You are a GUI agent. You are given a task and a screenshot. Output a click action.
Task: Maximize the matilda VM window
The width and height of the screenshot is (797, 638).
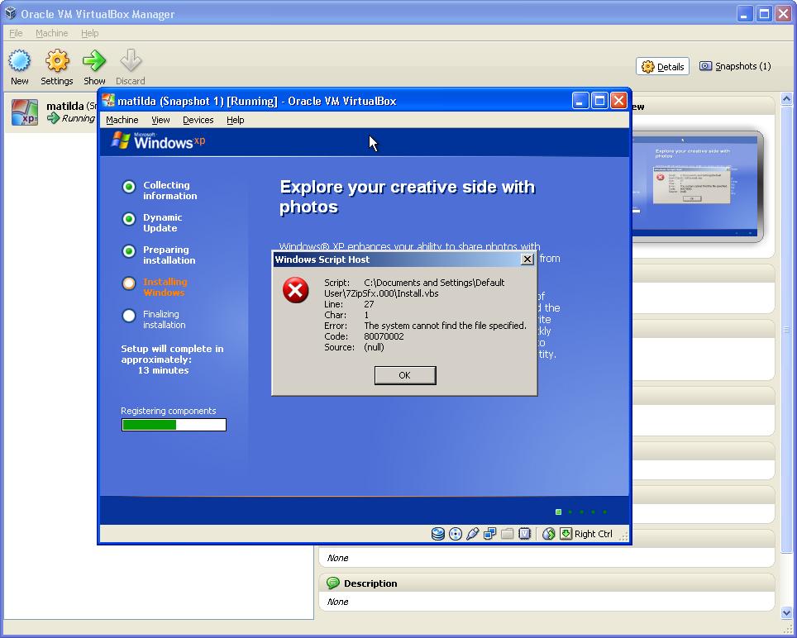click(x=599, y=101)
